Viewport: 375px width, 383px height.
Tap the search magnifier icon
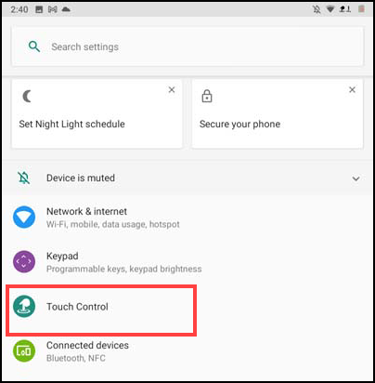tap(34, 46)
